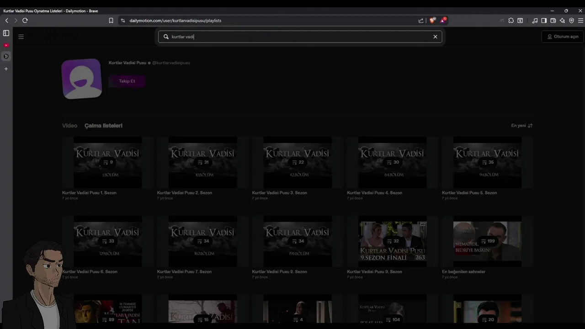The height and width of the screenshot is (329, 585).
Task: Open Brave Shields lion icon
Action: (432, 21)
